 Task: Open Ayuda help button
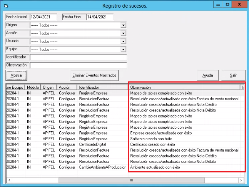click(x=207, y=75)
